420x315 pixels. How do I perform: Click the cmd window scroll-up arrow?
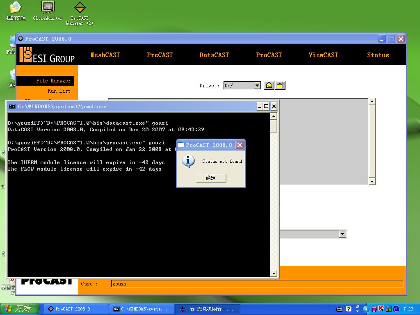pyautogui.click(x=274, y=116)
